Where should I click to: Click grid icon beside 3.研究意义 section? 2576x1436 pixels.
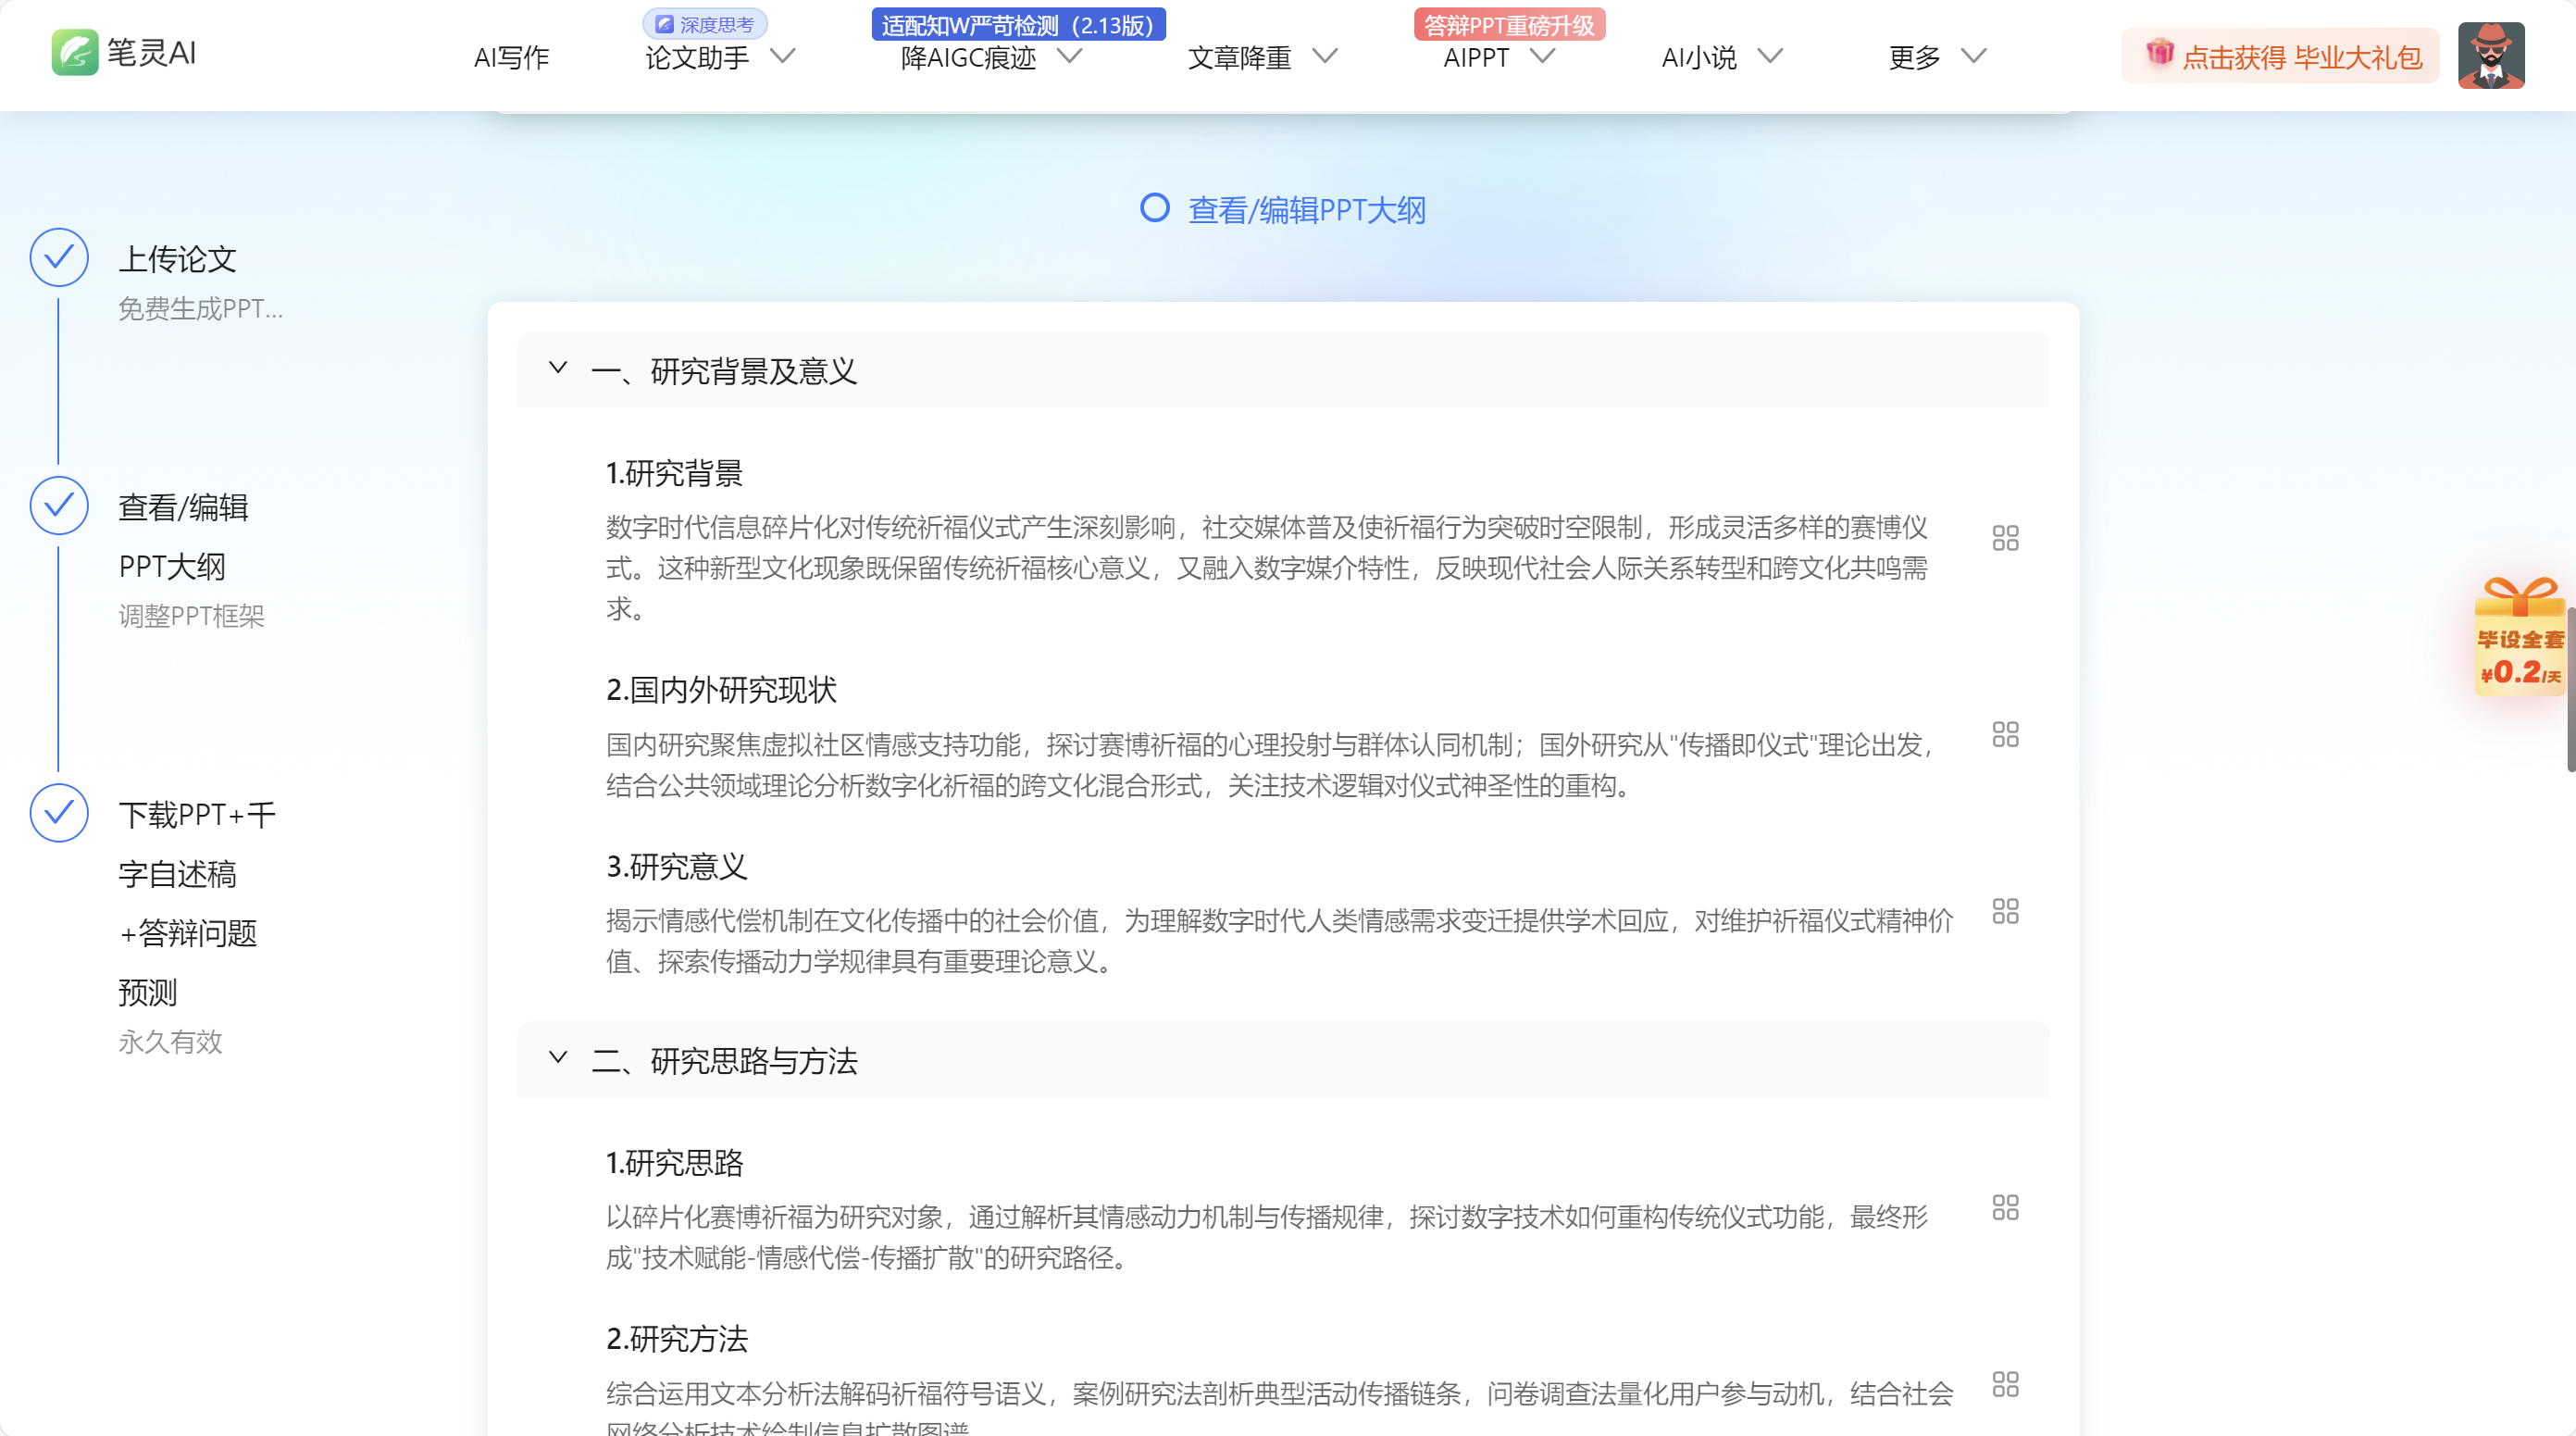(2005, 911)
